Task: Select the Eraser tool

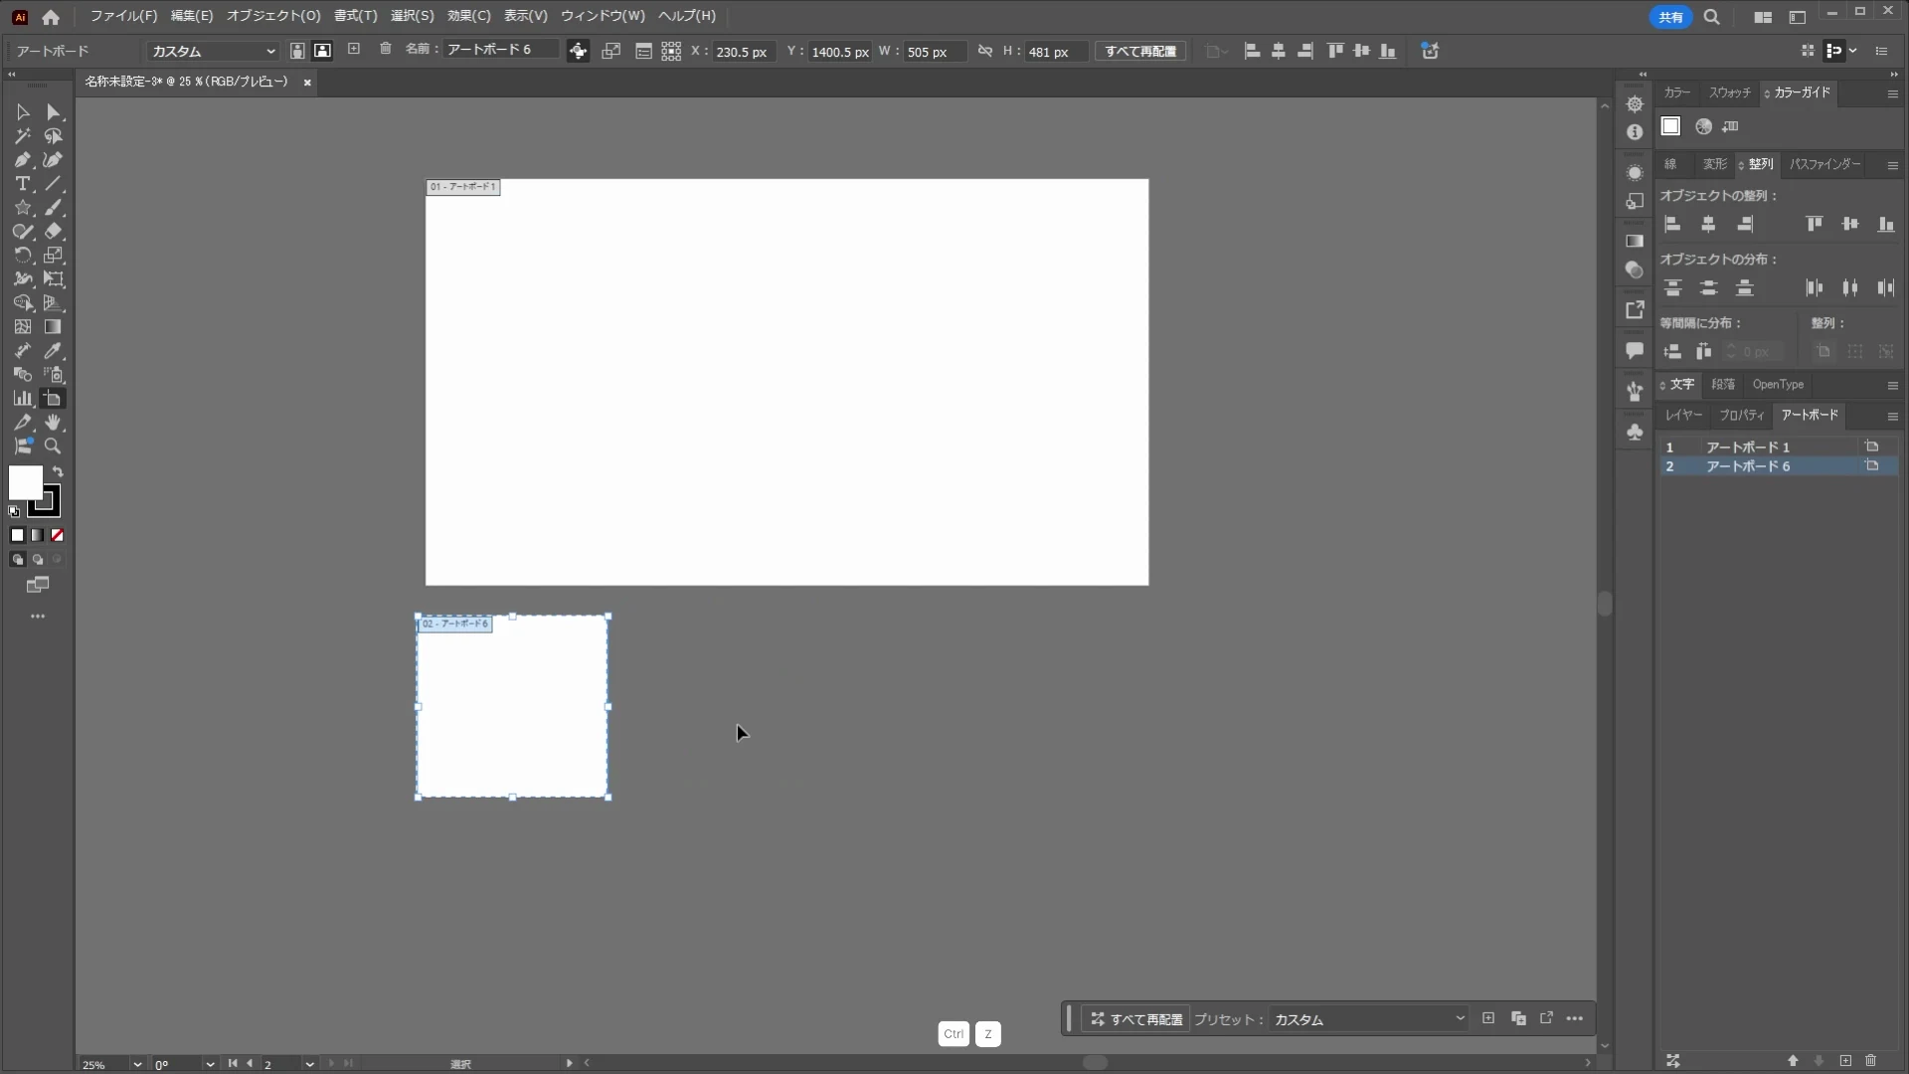Action: click(x=54, y=232)
